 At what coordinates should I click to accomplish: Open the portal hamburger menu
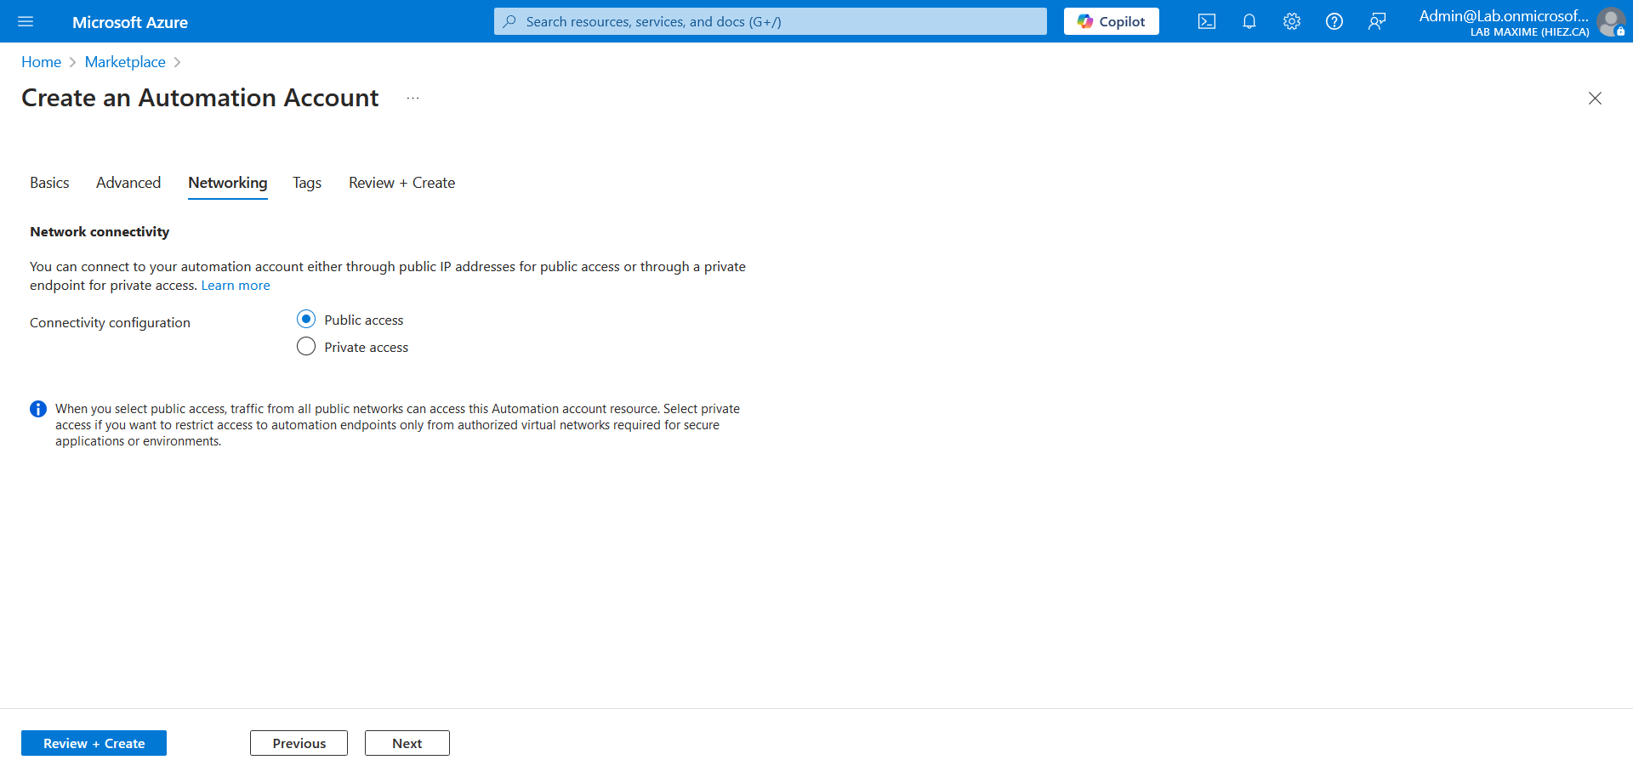point(26,21)
